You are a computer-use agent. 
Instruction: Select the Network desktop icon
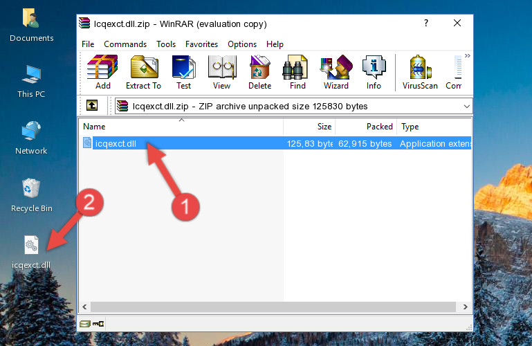pyautogui.click(x=31, y=138)
